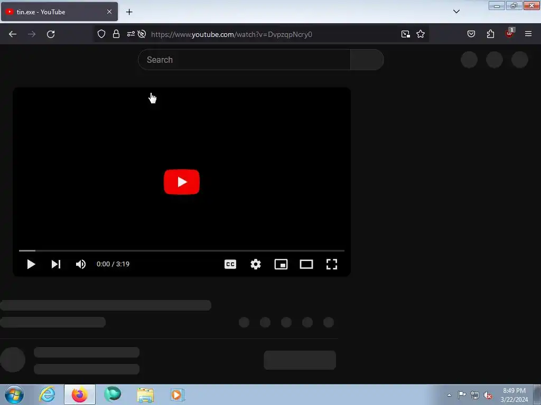Viewport: 541px width, 405px height.
Task: View site security padlock info
Action: point(116,34)
